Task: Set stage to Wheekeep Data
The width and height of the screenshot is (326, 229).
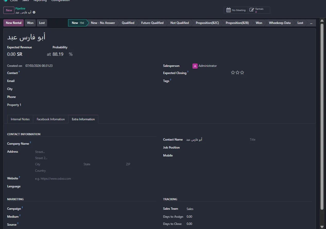Action: coord(280,23)
